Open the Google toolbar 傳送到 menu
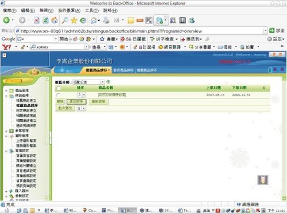The height and width of the screenshot is (214, 287). (191, 39)
